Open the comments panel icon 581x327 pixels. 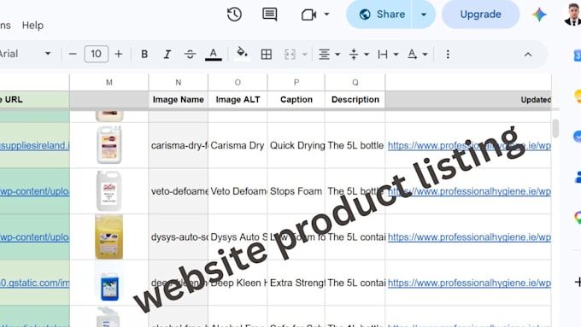point(270,15)
